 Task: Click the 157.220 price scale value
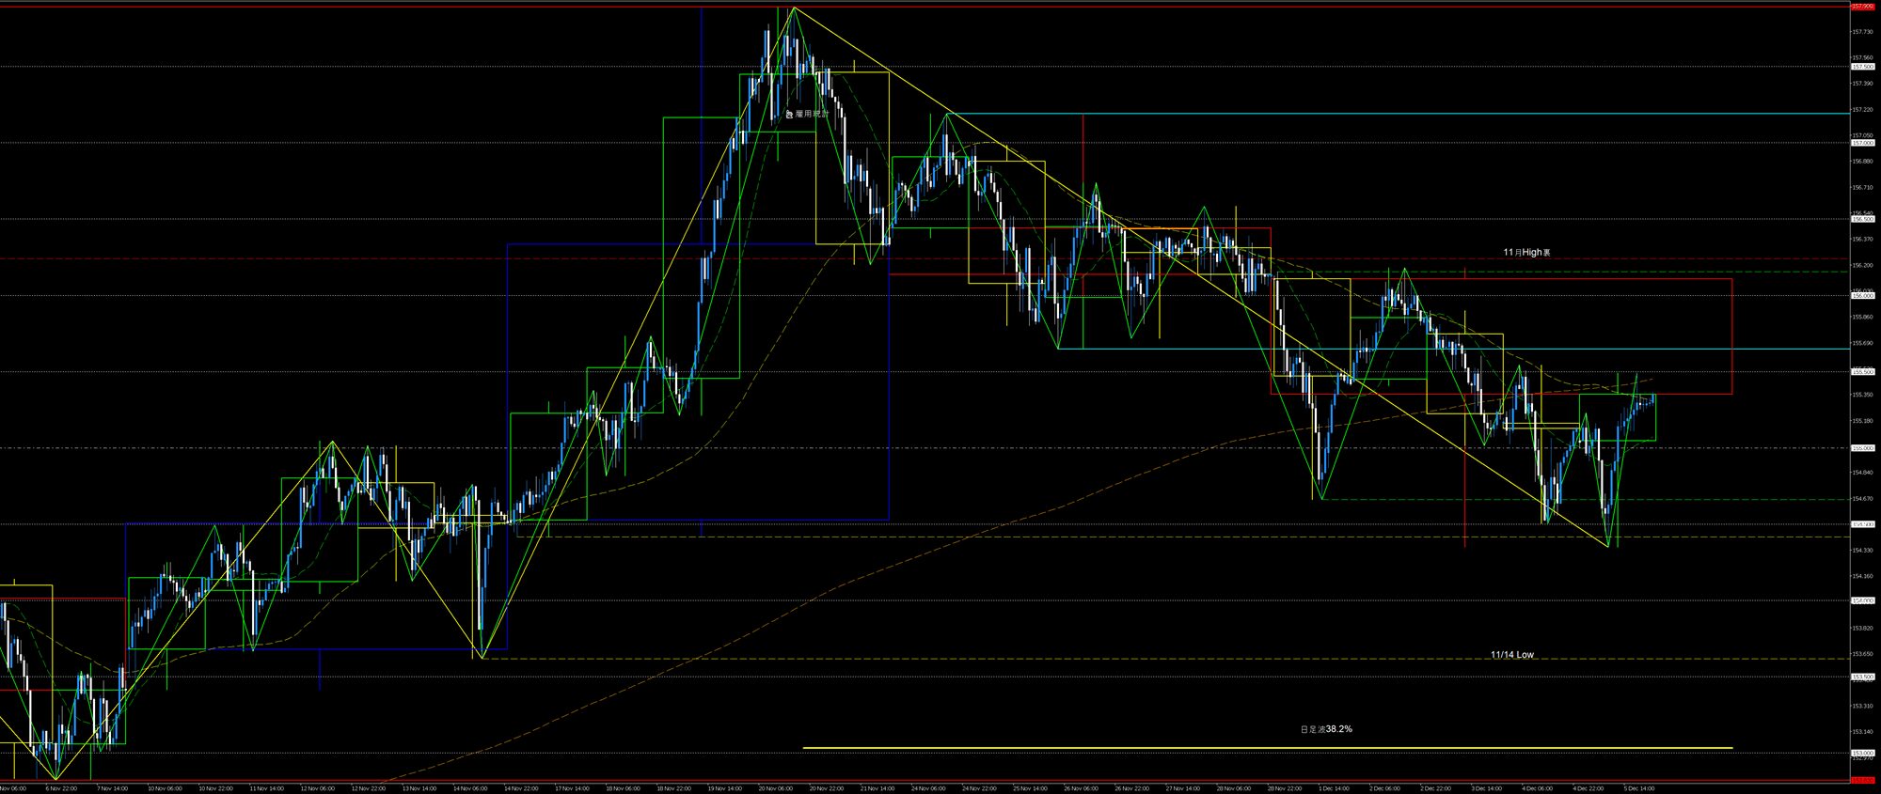coord(1861,109)
